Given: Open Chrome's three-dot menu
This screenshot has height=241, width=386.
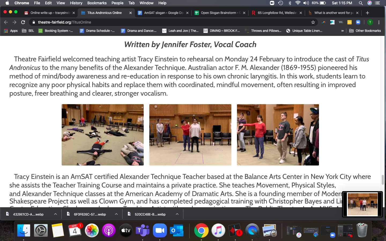Looking at the screenshot, I should pos(379,22).
